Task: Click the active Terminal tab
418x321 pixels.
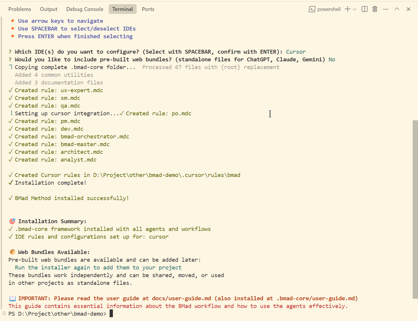Action: pos(122,9)
